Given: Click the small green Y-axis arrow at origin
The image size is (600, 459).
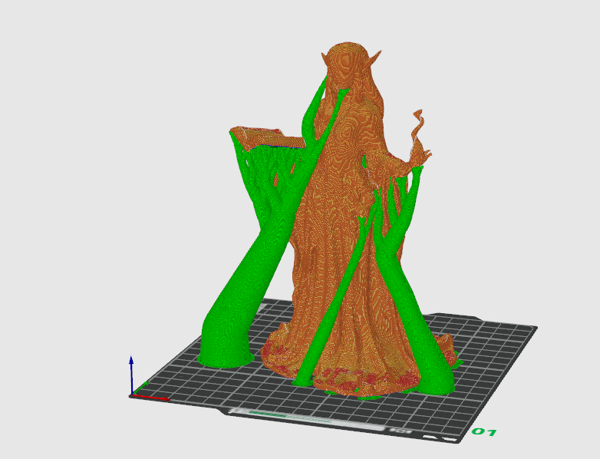Looking at the screenshot, I should click(x=140, y=388).
